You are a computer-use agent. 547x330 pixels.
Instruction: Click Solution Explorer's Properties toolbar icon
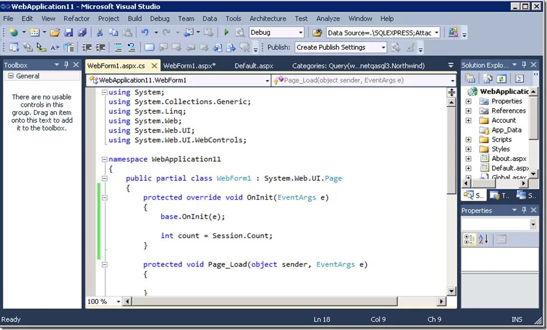[470, 79]
